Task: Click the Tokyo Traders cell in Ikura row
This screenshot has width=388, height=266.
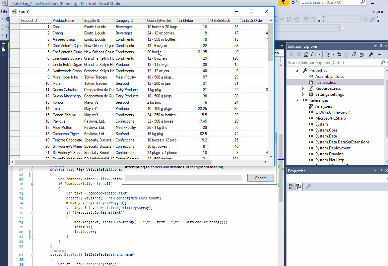Action: click(x=98, y=83)
